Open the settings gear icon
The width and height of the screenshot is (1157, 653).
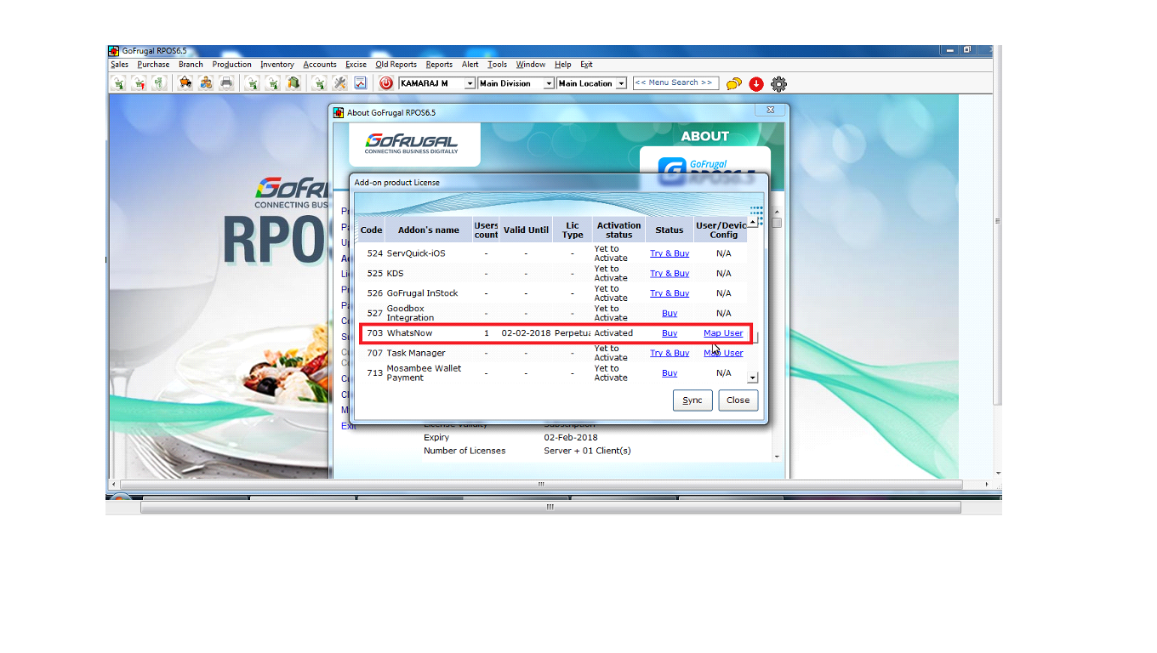778,83
